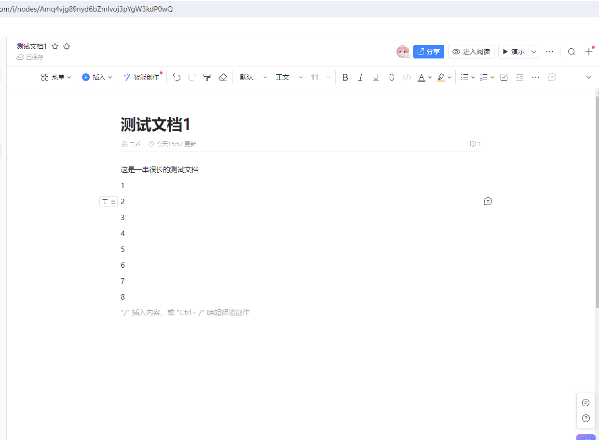
Task: Open the help question mark icon
Action: [x=586, y=418]
